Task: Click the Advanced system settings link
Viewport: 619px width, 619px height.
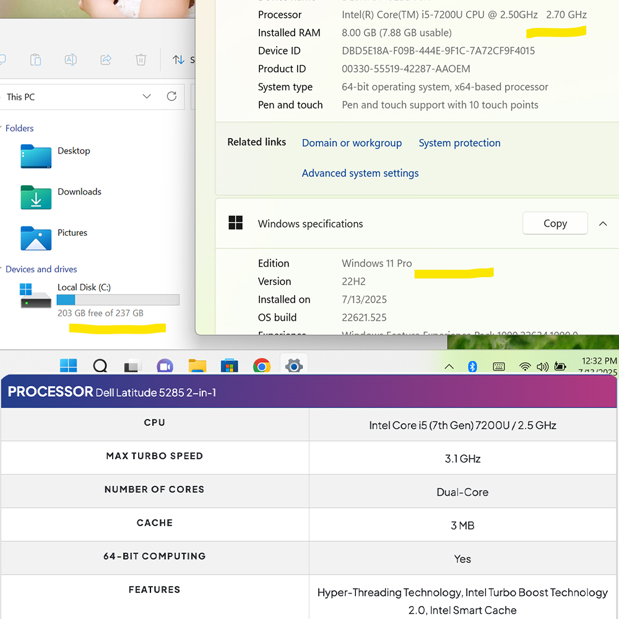Action: [360, 173]
